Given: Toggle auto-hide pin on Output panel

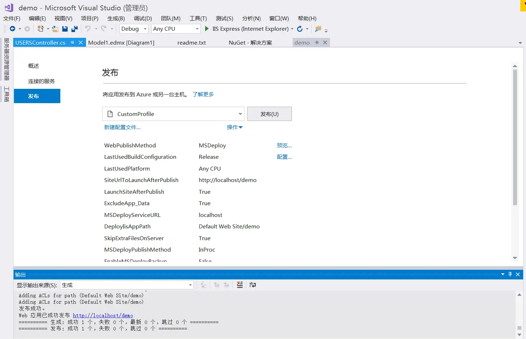Looking at the screenshot, I should click(x=510, y=274).
